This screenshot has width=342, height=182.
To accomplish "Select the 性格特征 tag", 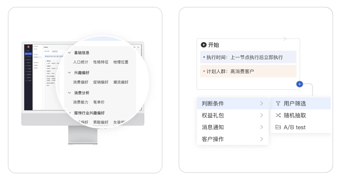I will (x=101, y=62).
